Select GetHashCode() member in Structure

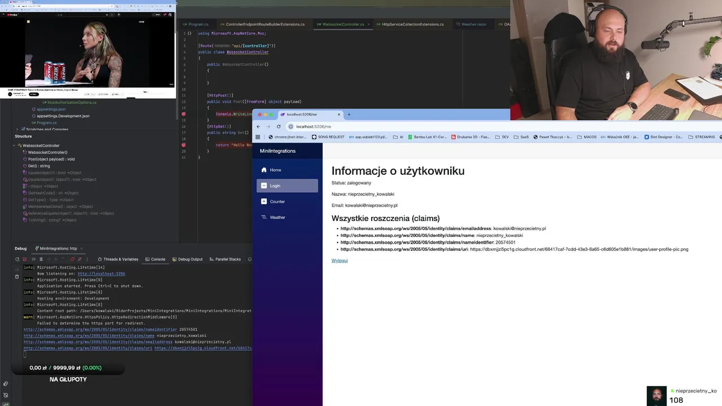click(50, 193)
